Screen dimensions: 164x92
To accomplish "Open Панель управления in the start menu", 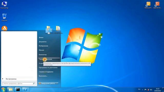I will coord(49,59).
